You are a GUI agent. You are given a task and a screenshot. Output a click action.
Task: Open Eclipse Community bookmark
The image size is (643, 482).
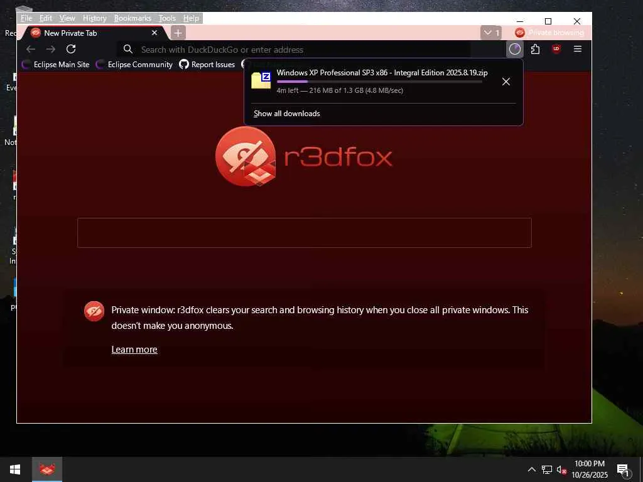pyautogui.click(x=134, y=65)
